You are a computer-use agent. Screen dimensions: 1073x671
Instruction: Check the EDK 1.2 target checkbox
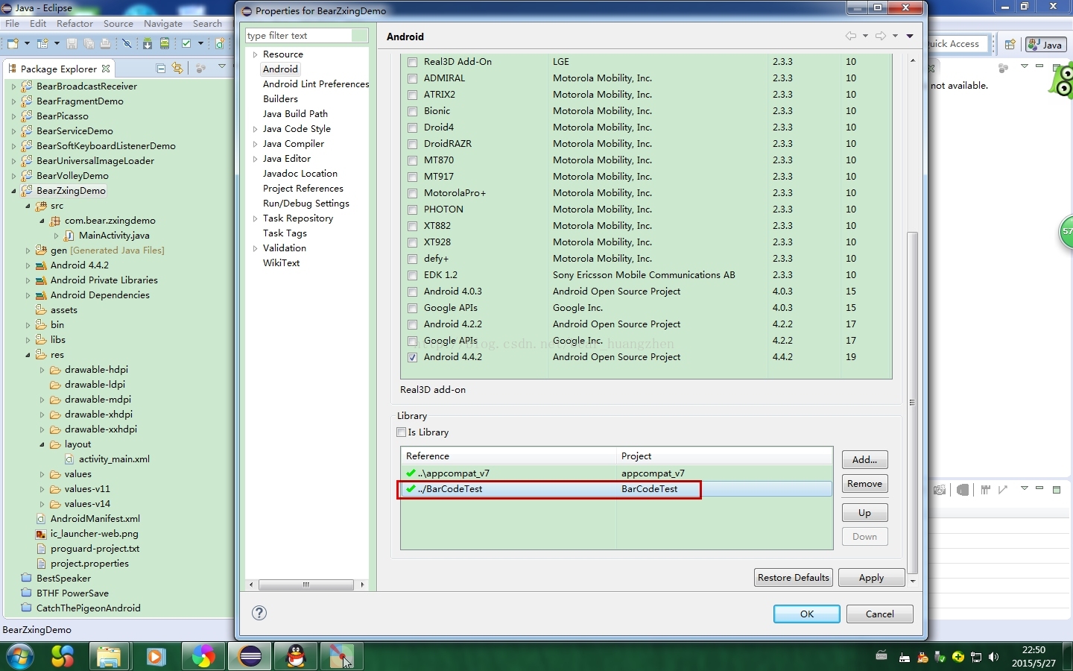(412, 275)
